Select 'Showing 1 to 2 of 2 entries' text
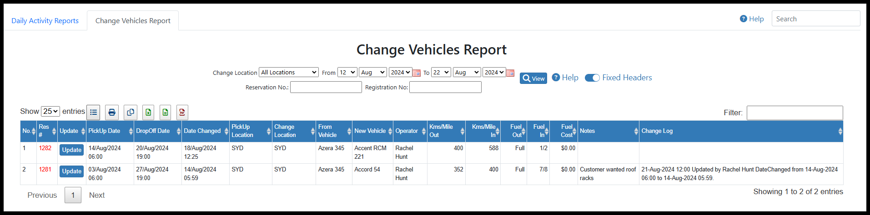870x215 pixels. (x=798, y=191)
